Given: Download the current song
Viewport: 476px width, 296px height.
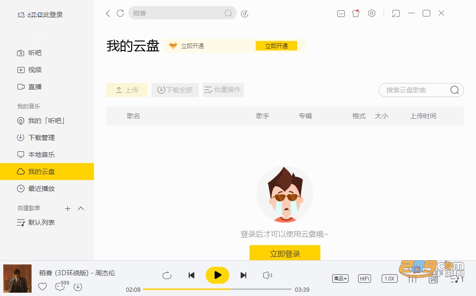Looking at the screenshot, I should (78, 287).
